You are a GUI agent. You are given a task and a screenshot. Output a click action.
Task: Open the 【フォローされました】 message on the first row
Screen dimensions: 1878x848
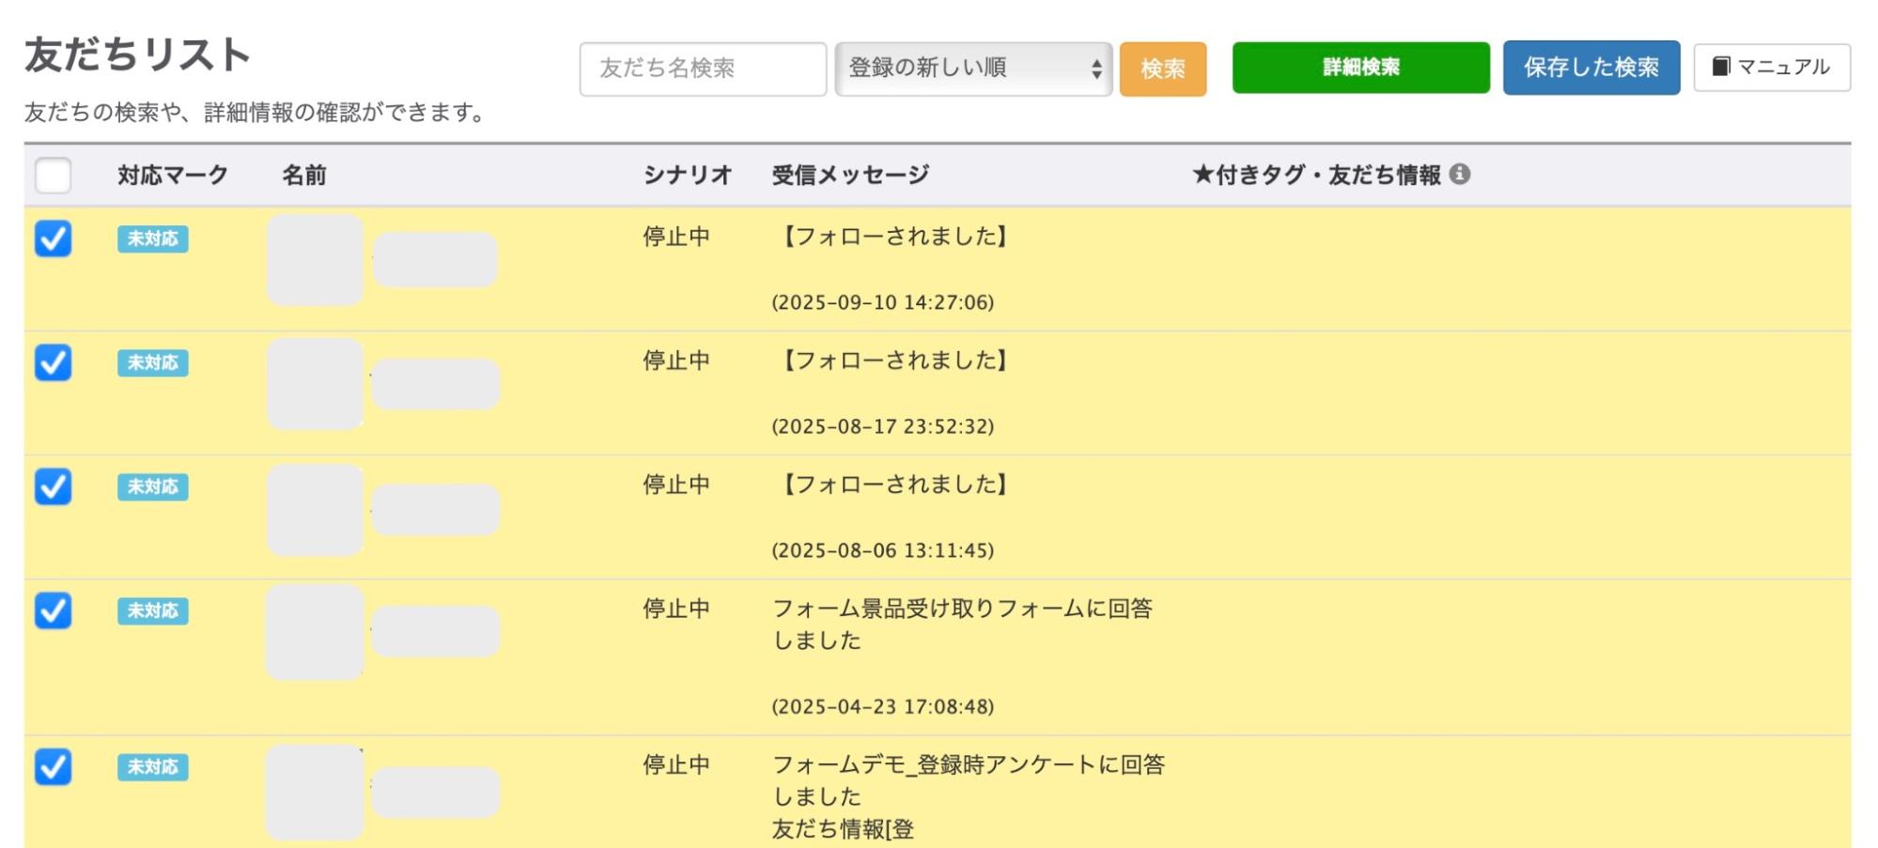891,238
